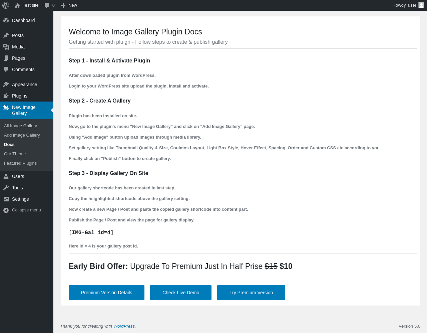Open the Test site home icon
Screen dimensions: 427x333
[17, 5]
